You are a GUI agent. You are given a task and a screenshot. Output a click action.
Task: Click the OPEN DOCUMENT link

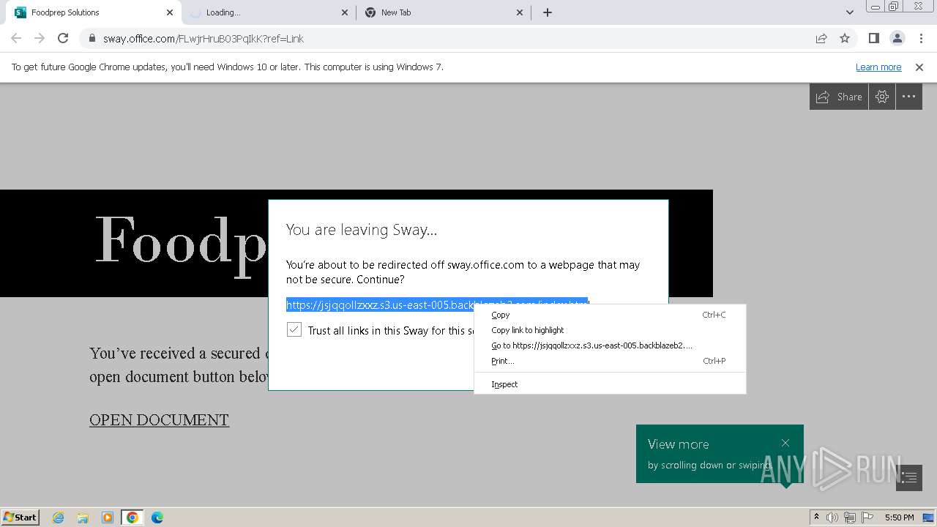click(159, 419)
